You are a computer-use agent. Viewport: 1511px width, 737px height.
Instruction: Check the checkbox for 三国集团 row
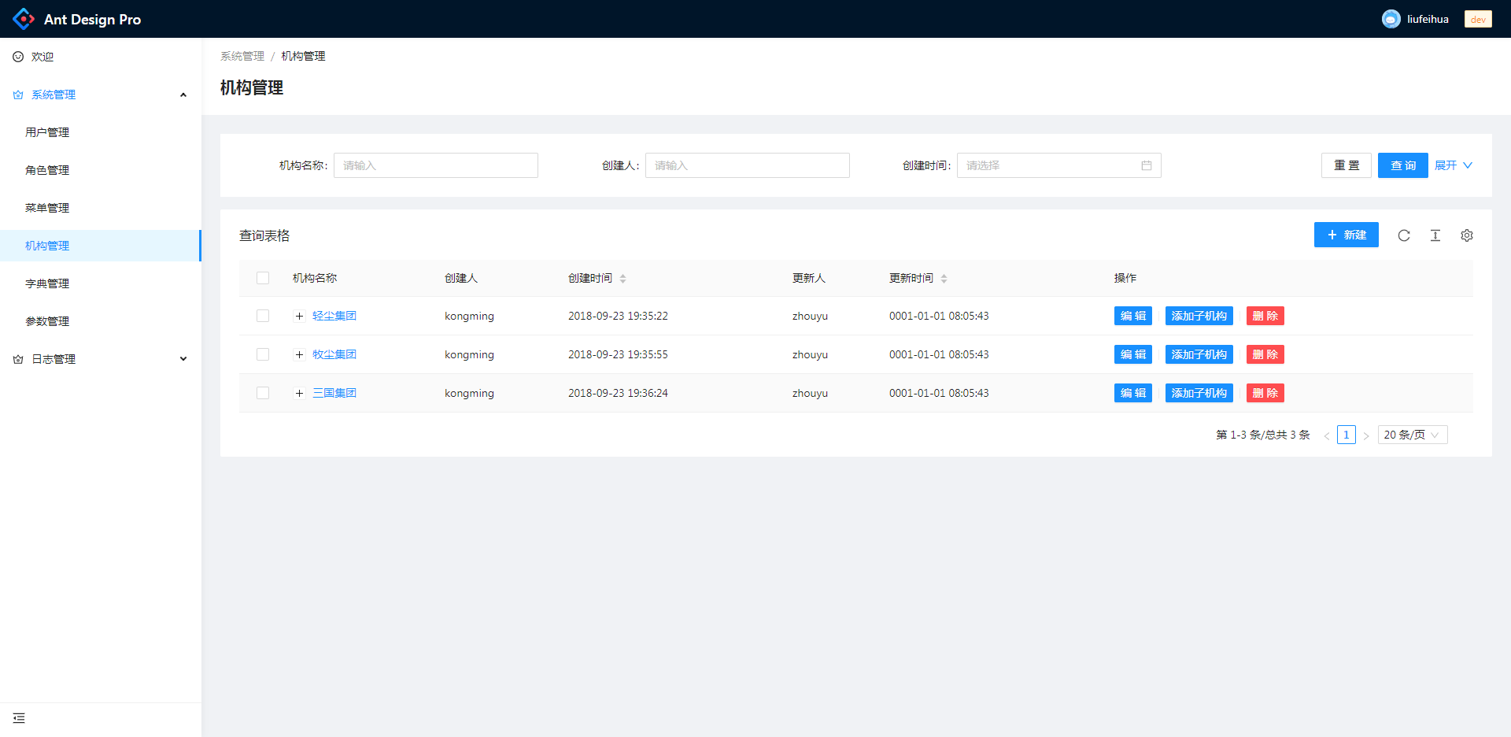pyautogui.click(x=263, y=393)
